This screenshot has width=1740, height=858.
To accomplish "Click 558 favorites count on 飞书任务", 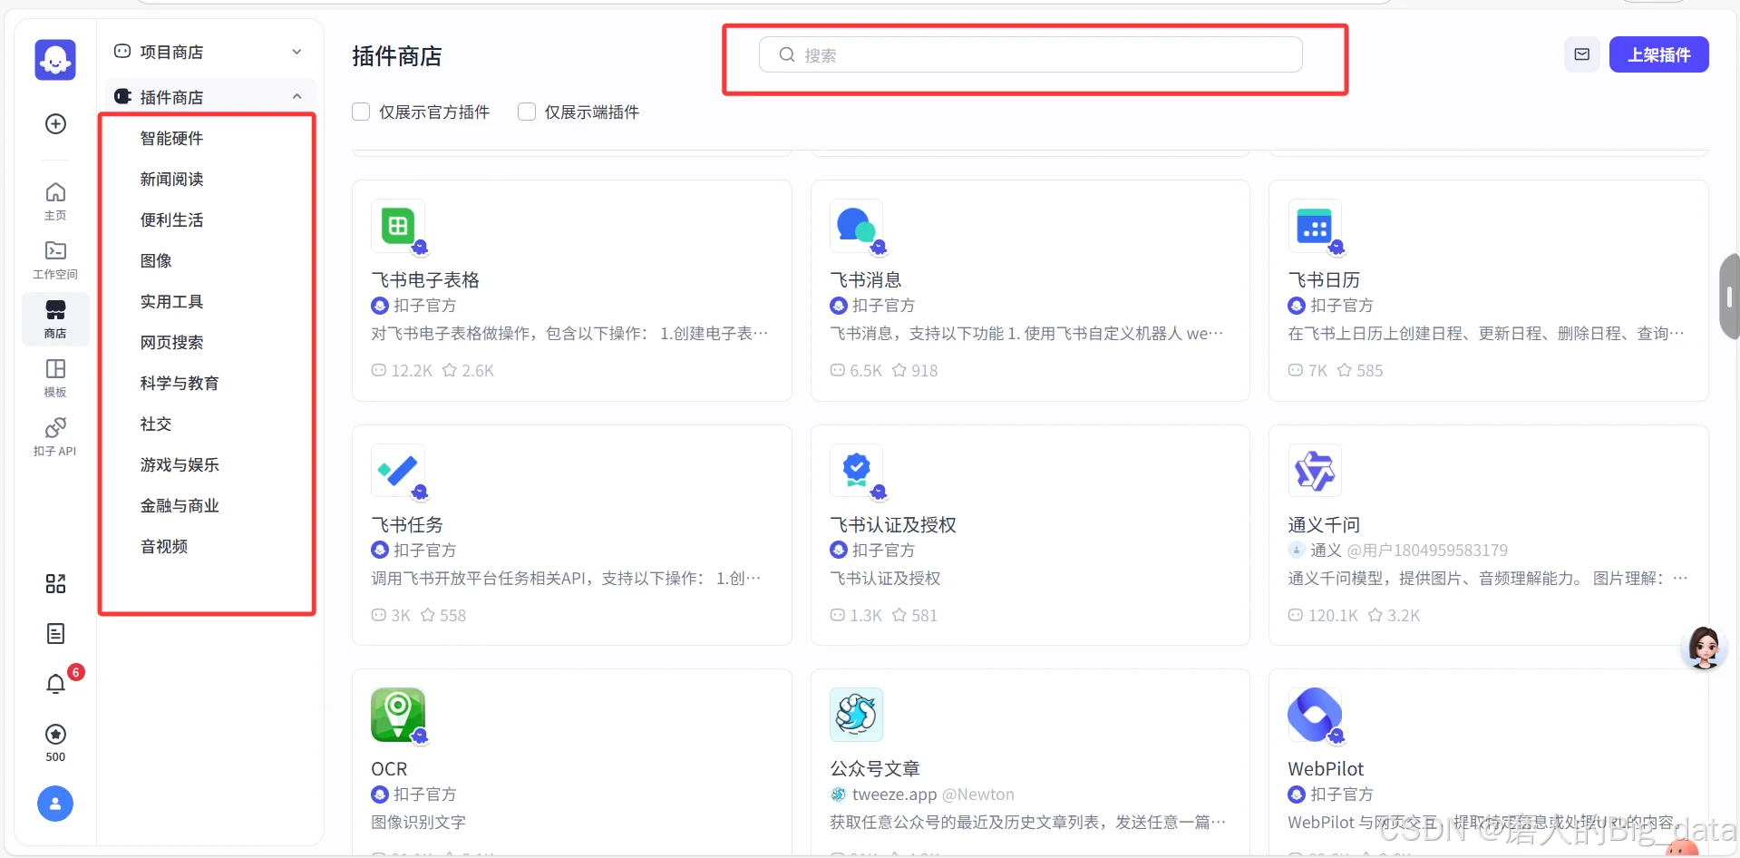I will (443, 615).
